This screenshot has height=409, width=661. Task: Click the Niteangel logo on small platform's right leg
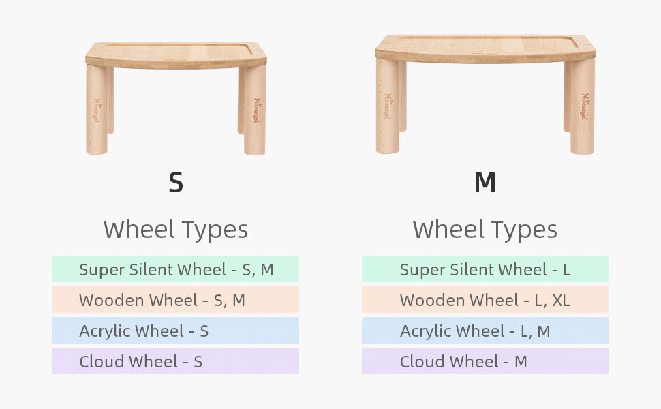click(257, 109)
